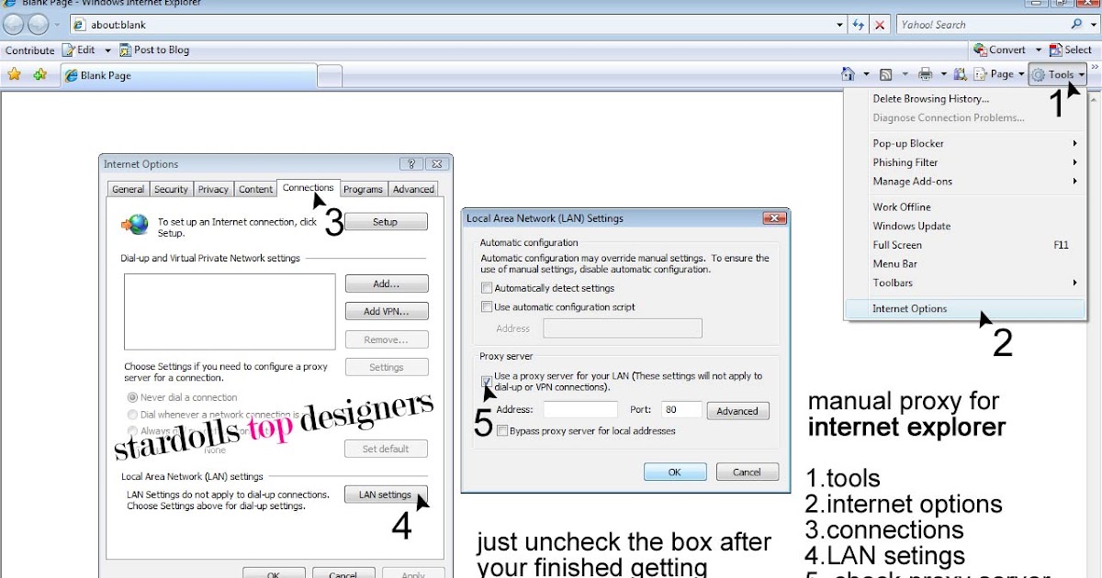Switch to the Security tab
The image size is (1102, 578).
[x=171, y=189]
